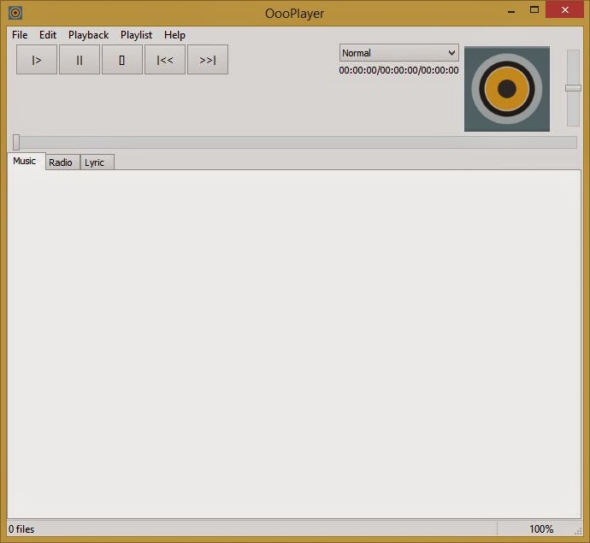The image size is (590, 543).
Task: Click the window resize grip in status bar
Action: [578, 531]
